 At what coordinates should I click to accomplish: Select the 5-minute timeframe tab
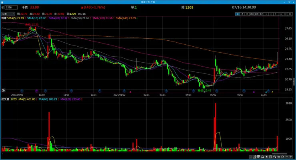pyautogui.click(x=276, y=14)
